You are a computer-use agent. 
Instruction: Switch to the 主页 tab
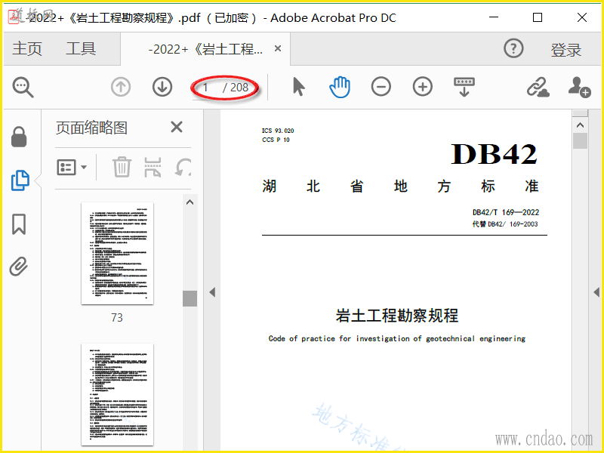point(27,49)
